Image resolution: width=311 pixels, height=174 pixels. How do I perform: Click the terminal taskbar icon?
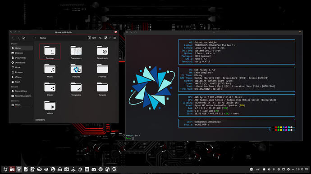pyautogui.click(x=19, y=169)
